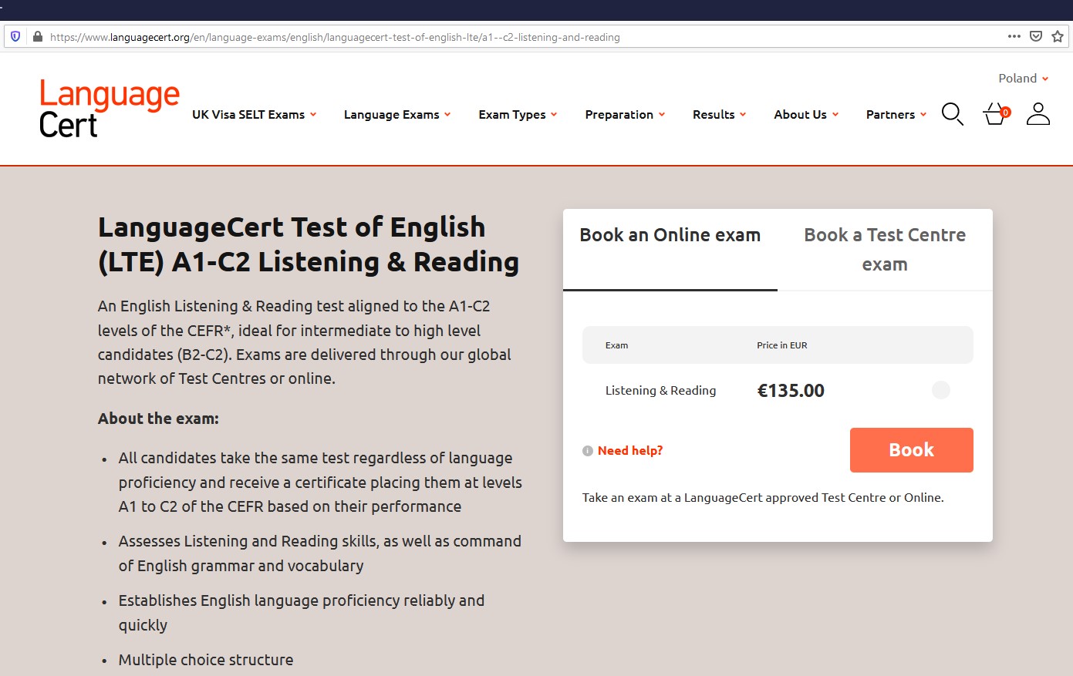Click the padlock site security icon

click(x=37, y=36)
